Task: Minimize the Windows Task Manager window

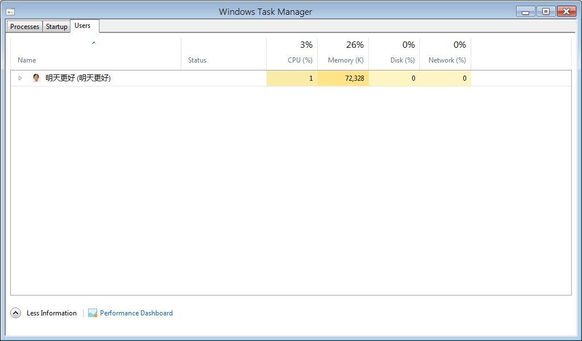Action: (x=526, y=11)
